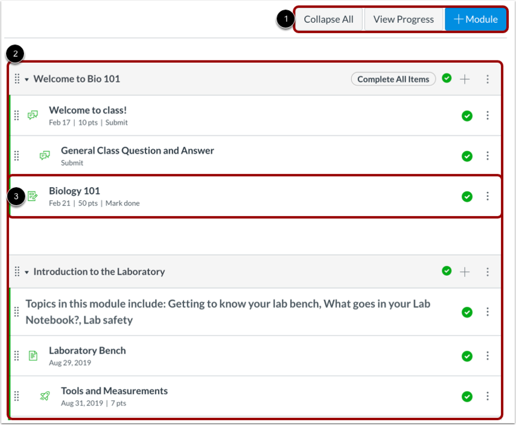Select drag handle of Topics in this module header
516x425 pixels.
17,312
